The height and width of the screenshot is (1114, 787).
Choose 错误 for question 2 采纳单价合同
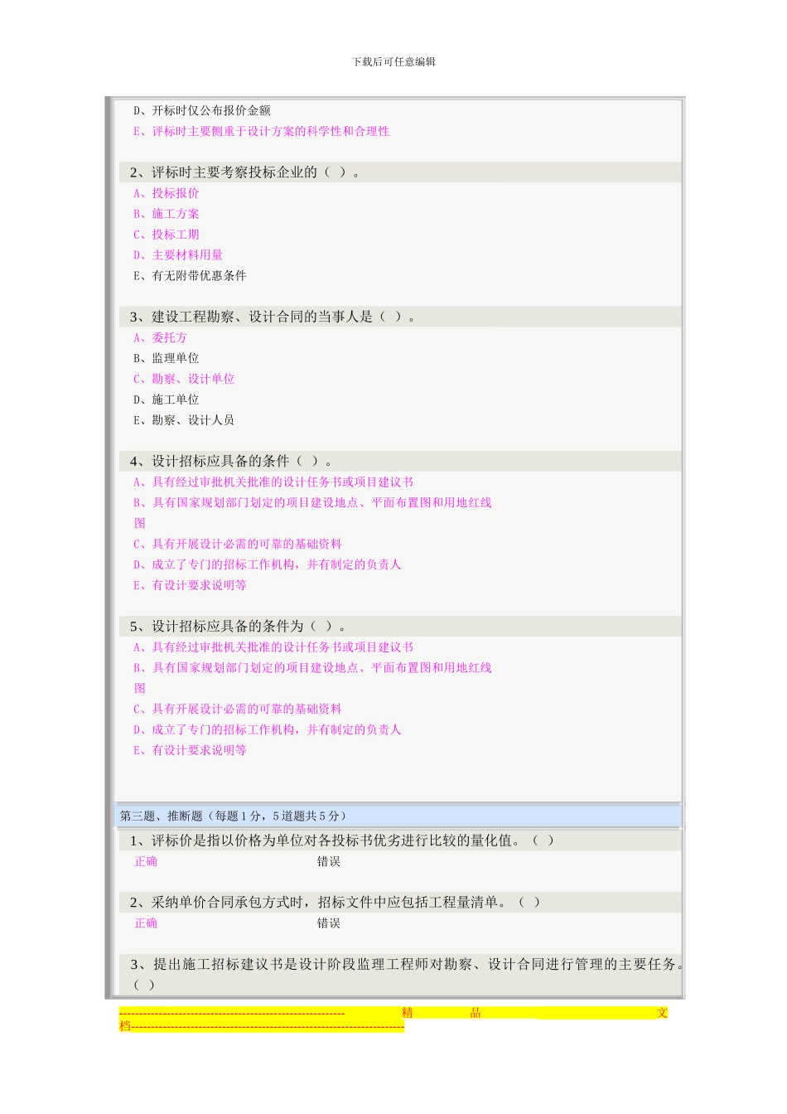point(329,923)
